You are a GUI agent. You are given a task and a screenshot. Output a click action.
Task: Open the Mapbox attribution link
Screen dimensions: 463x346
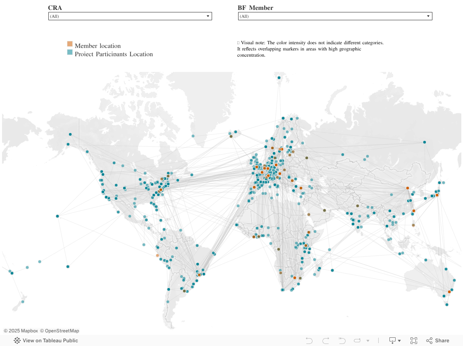[21, 331]
